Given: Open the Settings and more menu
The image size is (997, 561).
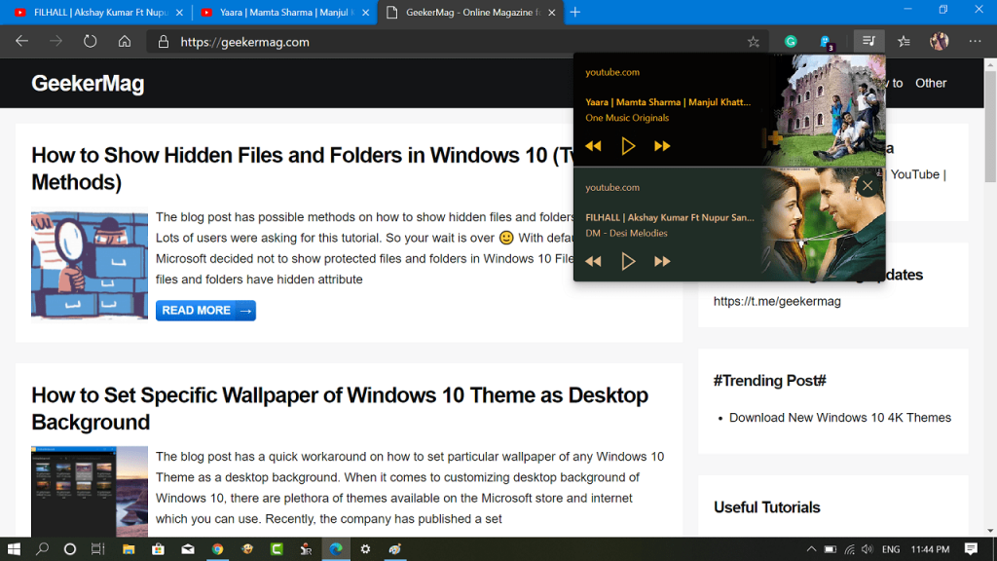Looking at the screenshot, I should point(975,41).
